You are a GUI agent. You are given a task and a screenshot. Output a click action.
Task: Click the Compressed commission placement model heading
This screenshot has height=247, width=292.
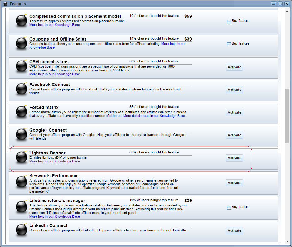(75, 16)
